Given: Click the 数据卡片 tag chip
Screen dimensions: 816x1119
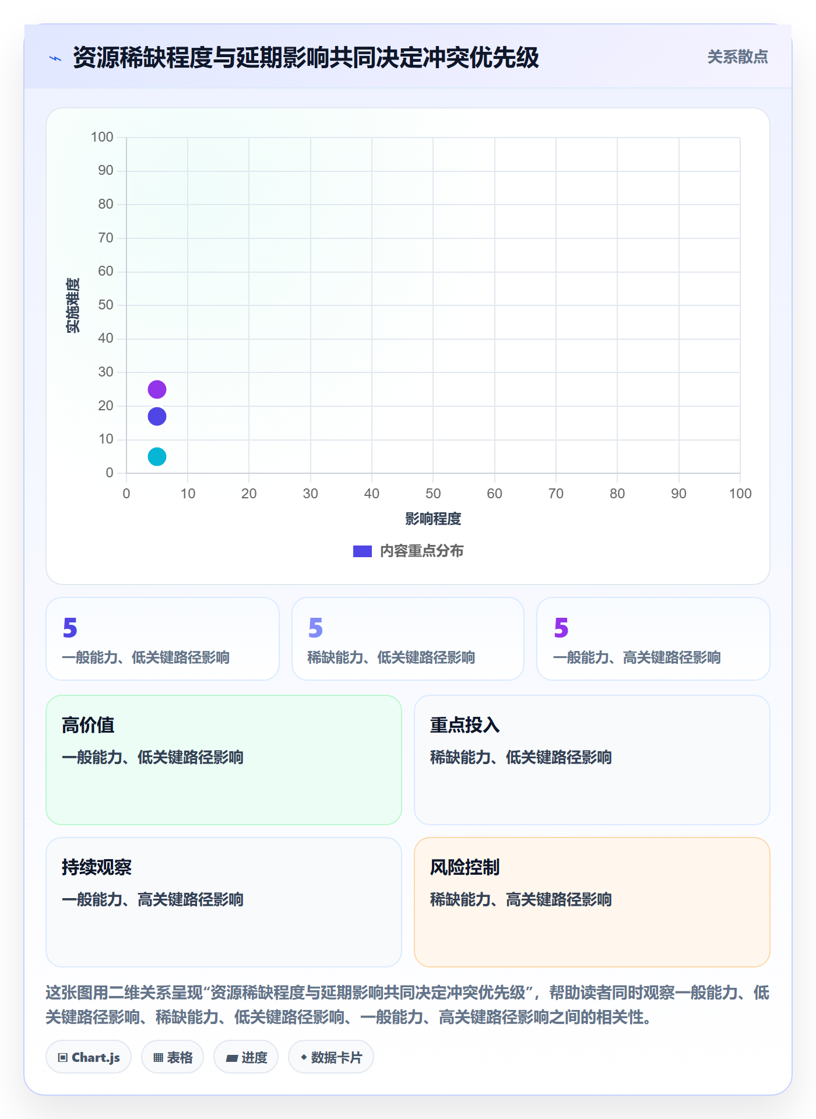Looking at the screenshot, I should pyautogui.click(x=331, y=1057).
